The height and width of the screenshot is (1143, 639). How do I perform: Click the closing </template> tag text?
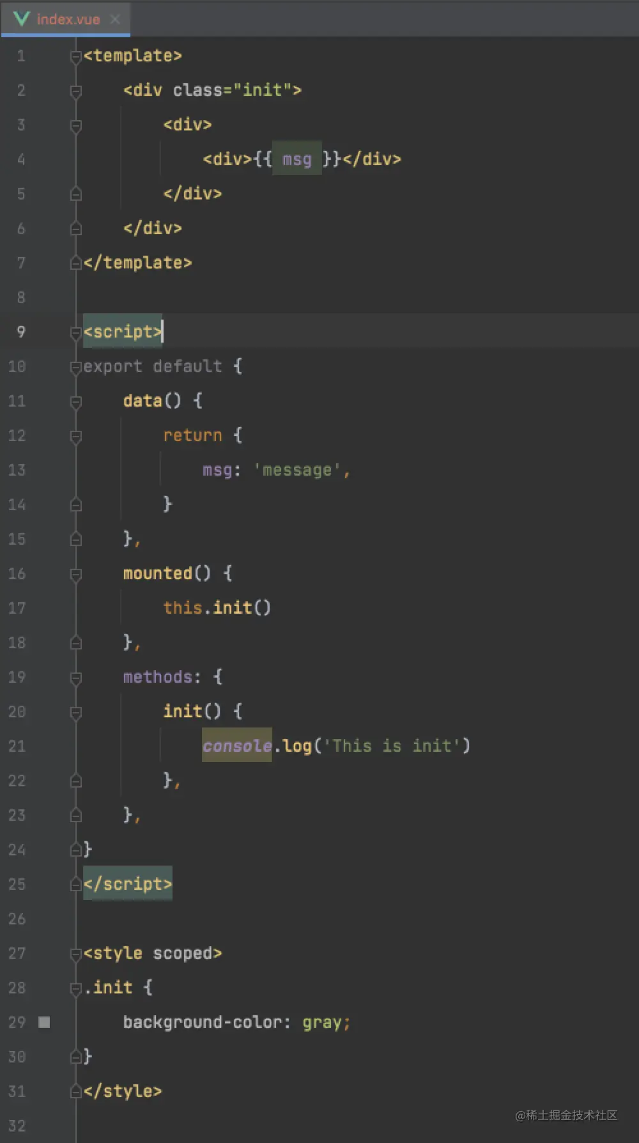pos(137,263)
